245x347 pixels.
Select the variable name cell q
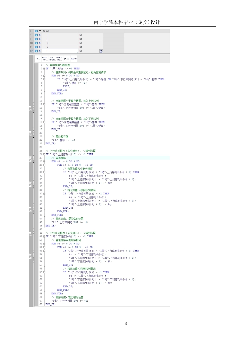(x=60, y=43)
